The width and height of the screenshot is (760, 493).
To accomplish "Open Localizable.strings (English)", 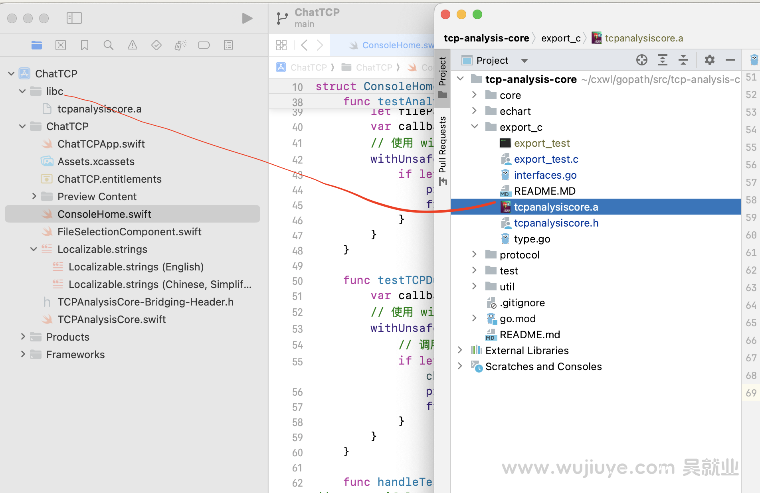I will pos(136,267).
